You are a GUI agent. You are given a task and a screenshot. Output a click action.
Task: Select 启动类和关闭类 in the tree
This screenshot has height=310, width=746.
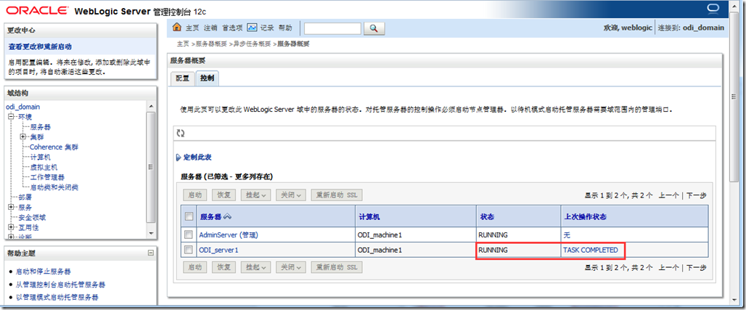pyautogui.click(x=54, y=187)
